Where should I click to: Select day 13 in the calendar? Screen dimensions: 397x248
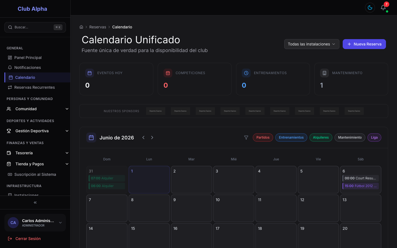pos(361,208)
